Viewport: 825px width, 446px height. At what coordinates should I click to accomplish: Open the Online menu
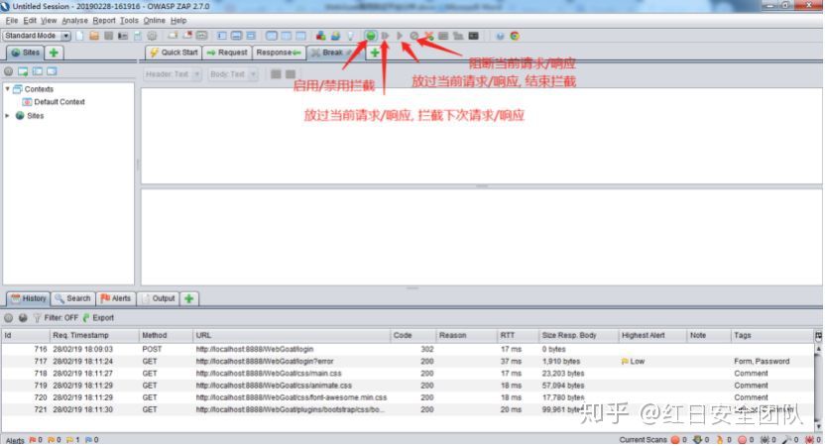click(x=154, y=21)
